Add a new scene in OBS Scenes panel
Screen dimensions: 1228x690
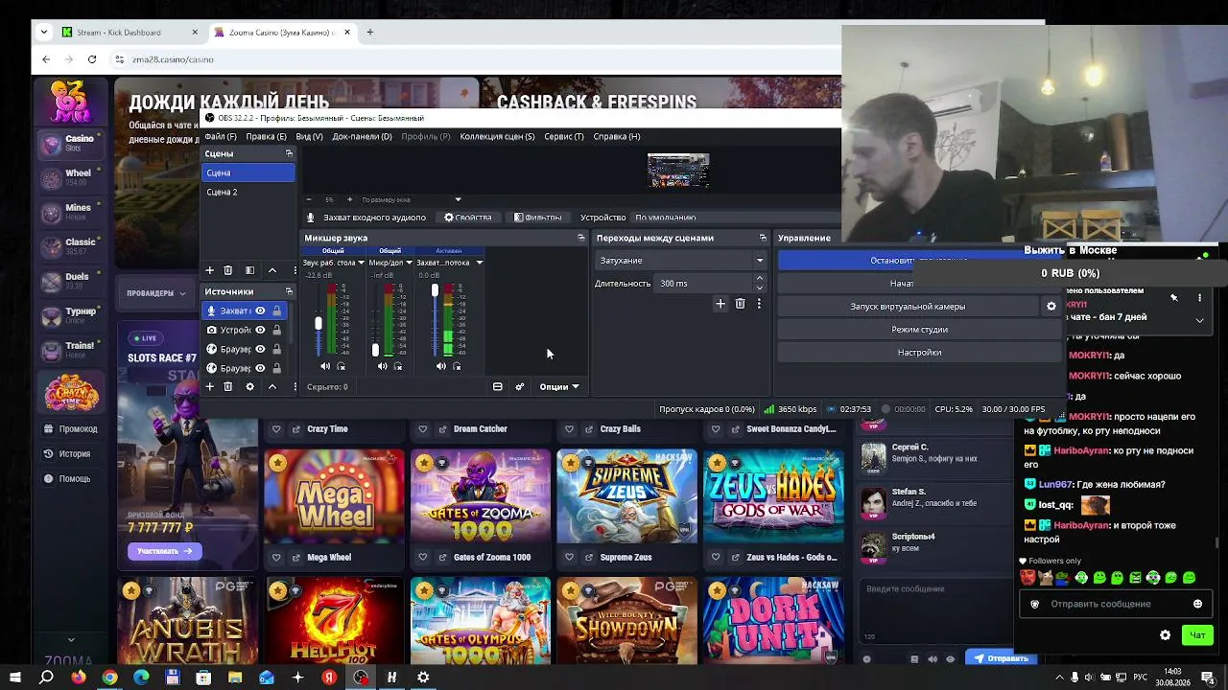click(209, 270)
